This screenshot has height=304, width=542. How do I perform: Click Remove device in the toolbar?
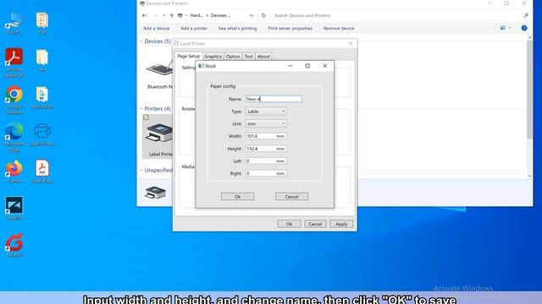[339, 28]
